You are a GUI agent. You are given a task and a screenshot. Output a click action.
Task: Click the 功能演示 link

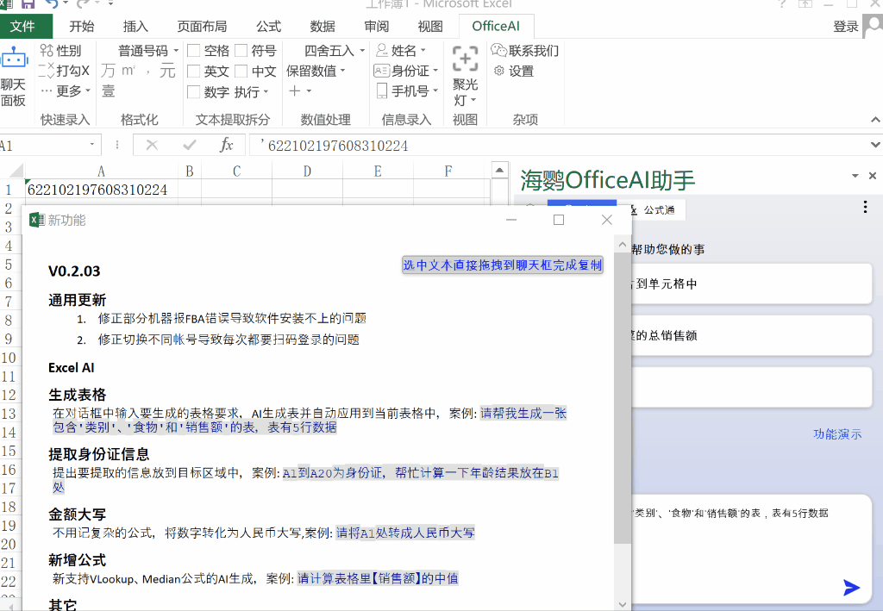836,434
